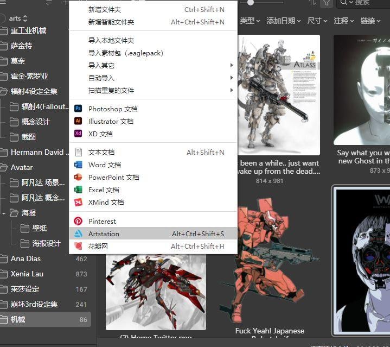The width and height of the screenshot is (390, 347).
Task: Click the folder icon beside 海报设计
Action: pyautogui.click(x=25, y=243)
